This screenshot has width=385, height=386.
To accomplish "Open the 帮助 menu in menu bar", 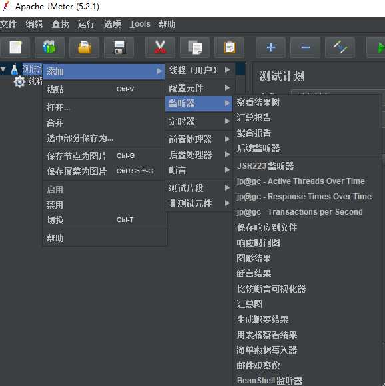I will [x=167, y=24].
